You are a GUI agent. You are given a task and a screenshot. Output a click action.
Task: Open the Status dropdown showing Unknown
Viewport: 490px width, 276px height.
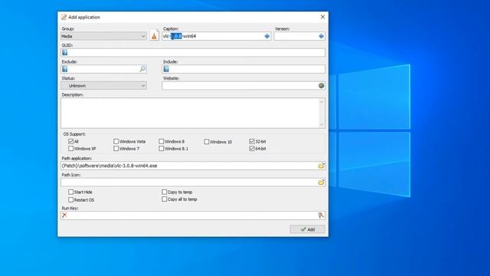coord(104,86)
